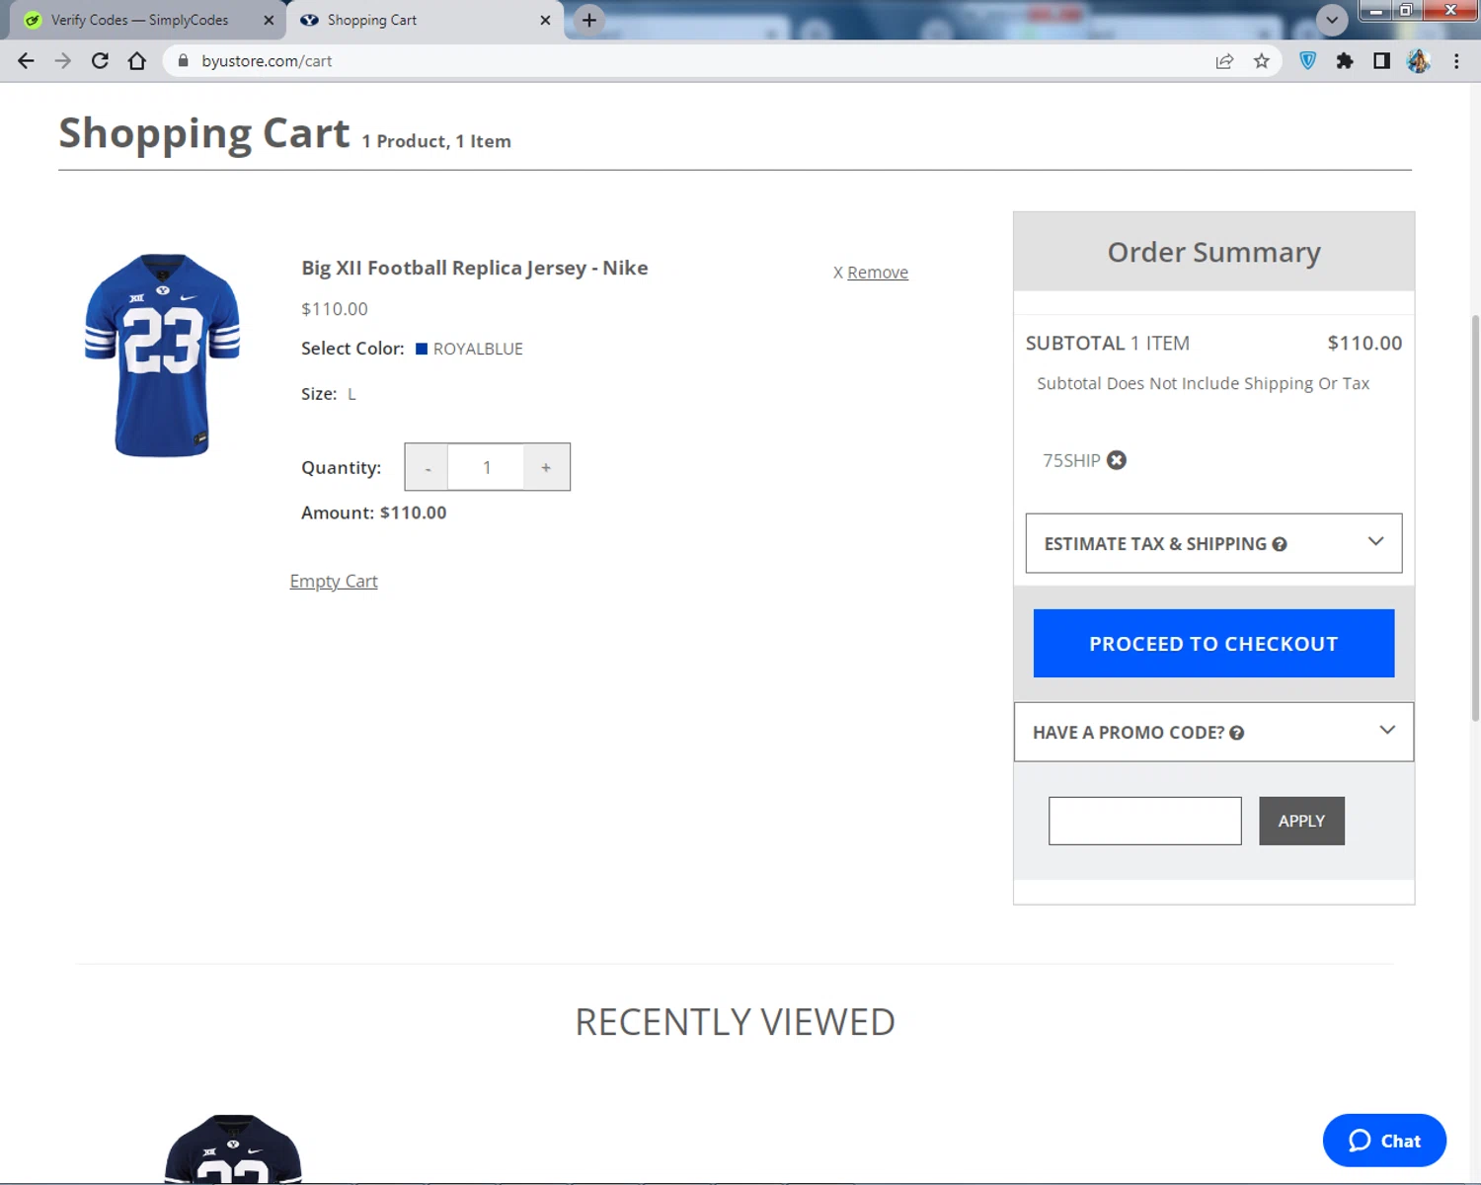Click the 75SHIP promo code text

click(1071, 461)
